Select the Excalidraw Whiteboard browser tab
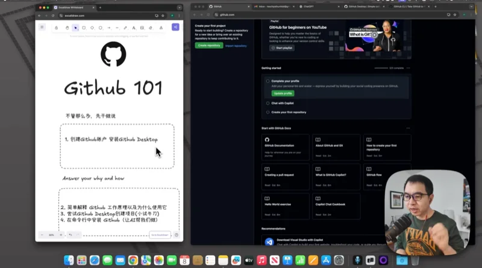The height and width of the screenshot is (268, 482). click(x=73, y=7)
